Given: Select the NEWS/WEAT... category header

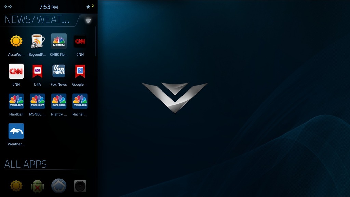Looking at the screenshot, I should (x=37, y=19).
